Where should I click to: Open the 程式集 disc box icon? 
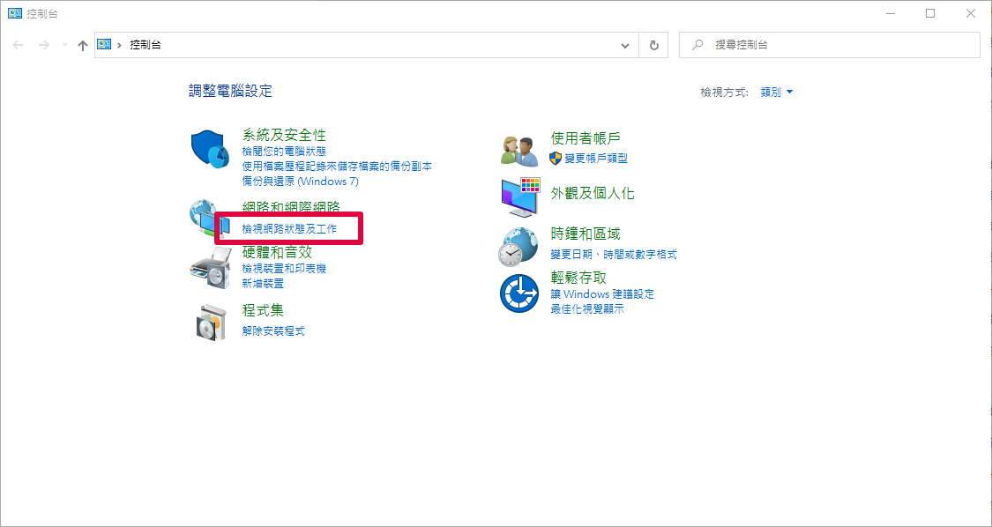pos(210,322)
